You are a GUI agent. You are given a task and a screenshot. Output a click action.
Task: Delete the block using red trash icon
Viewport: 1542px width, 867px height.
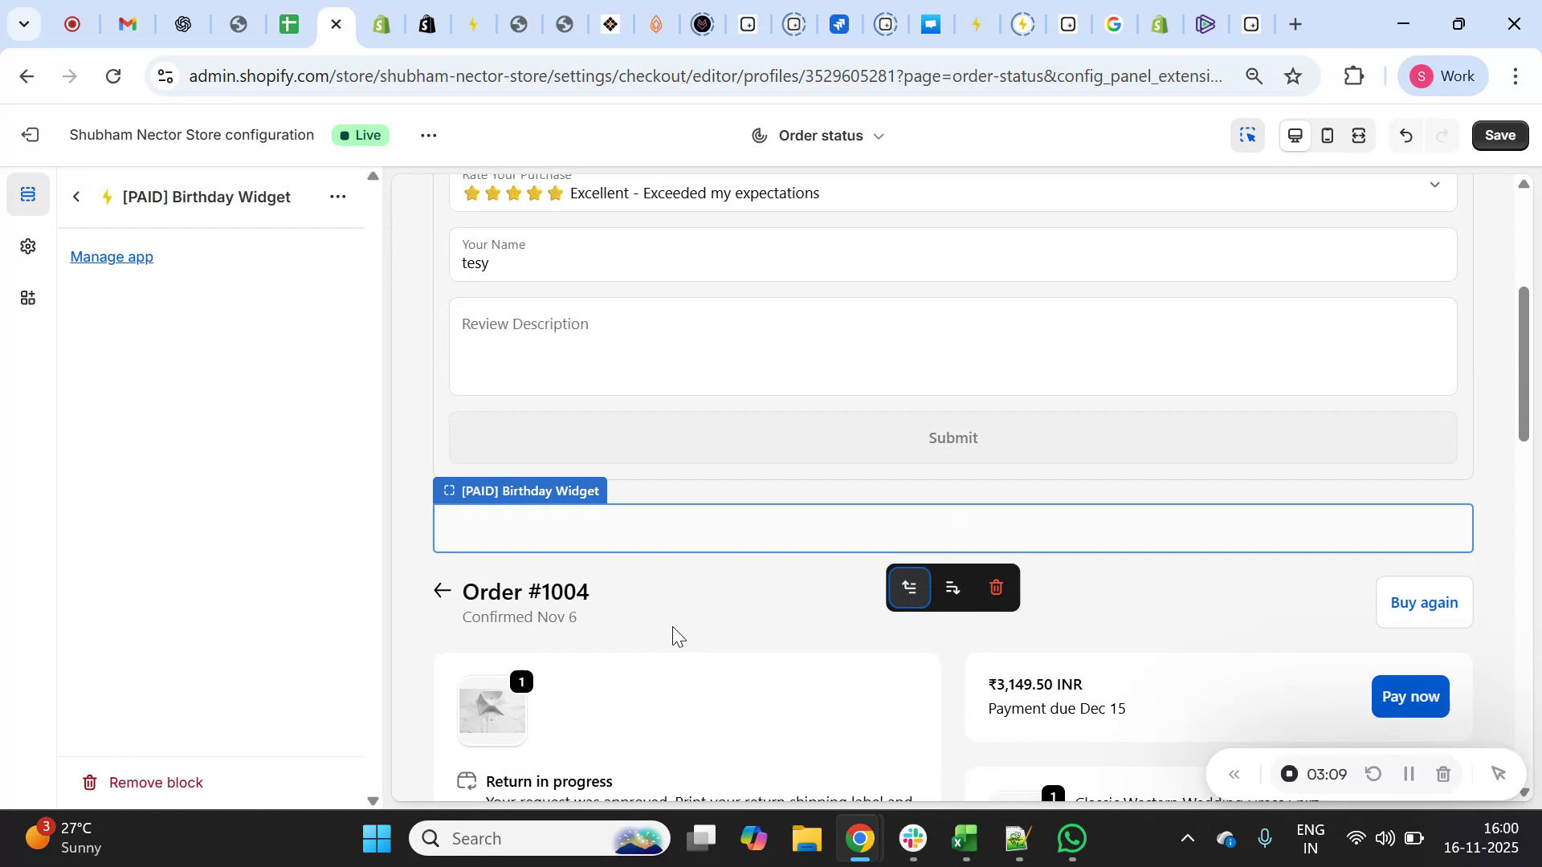pyautogui.click(x=996, y=587)
